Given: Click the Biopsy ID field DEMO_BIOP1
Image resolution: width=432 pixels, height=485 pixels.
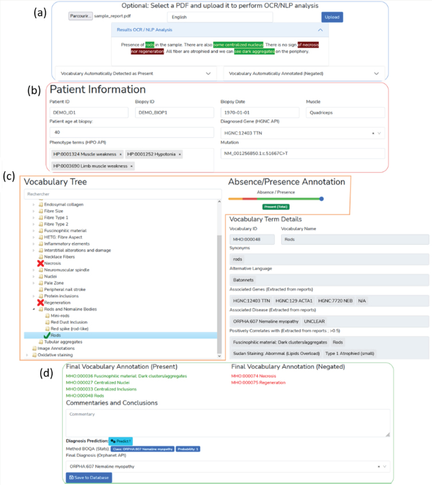Looking at the screenshot, I should [x=174, y=113].
